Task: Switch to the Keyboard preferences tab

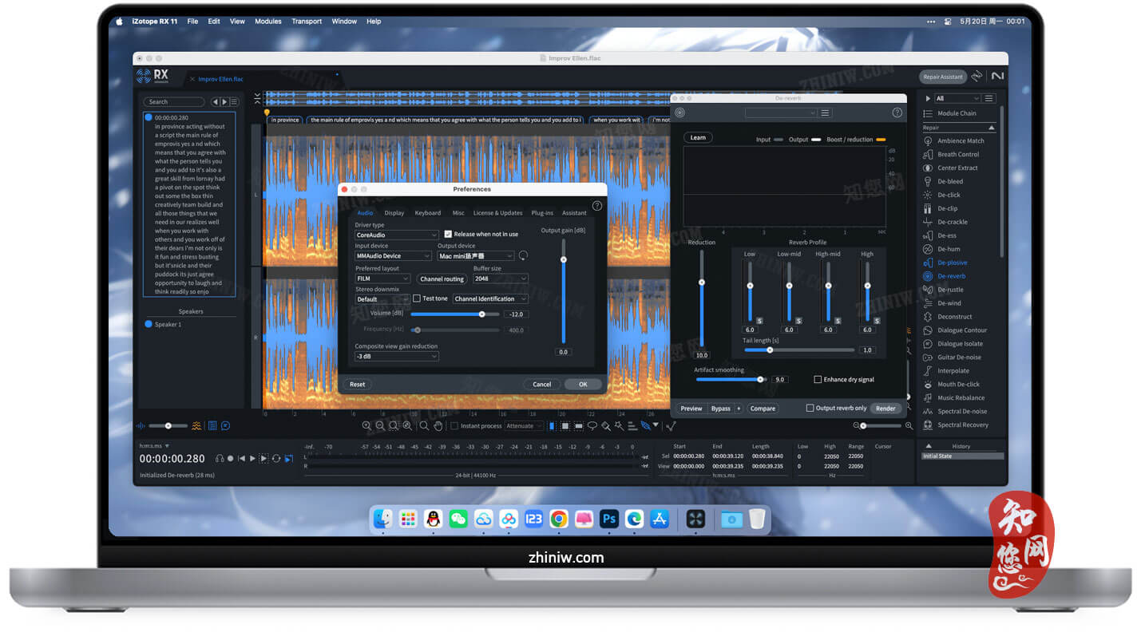Action: 427,213
